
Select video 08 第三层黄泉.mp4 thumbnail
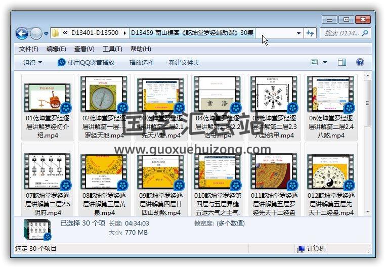(104, 172)
